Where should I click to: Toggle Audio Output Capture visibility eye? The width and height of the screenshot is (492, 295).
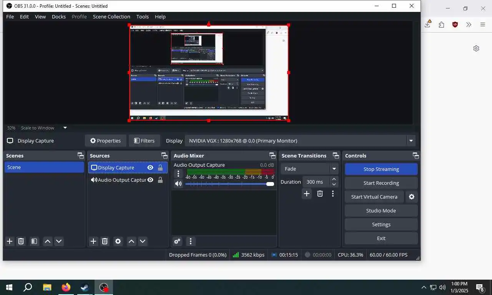[x=150, y=180]
